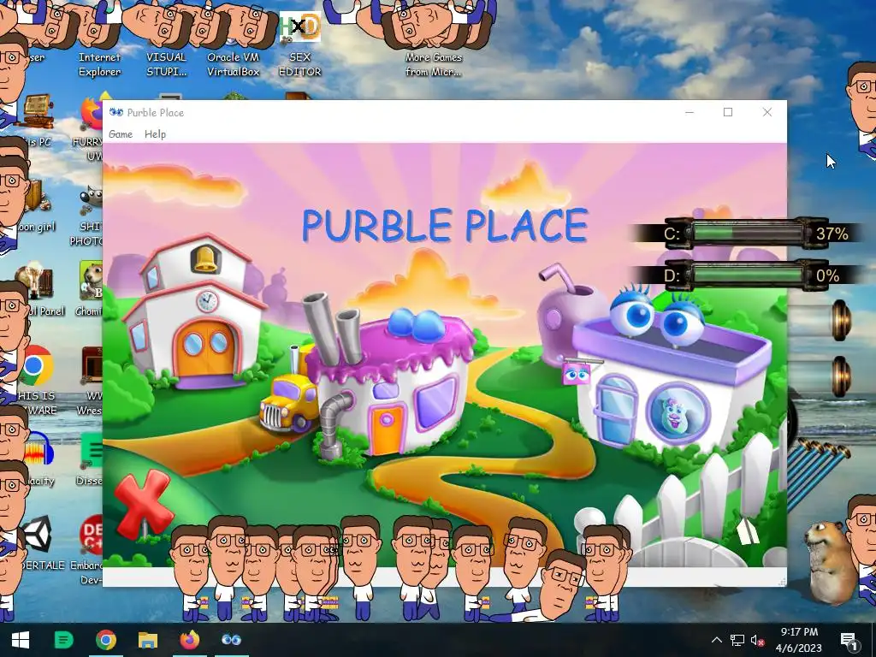
Task: Maximize the Purble Place window
Action: 728,112
